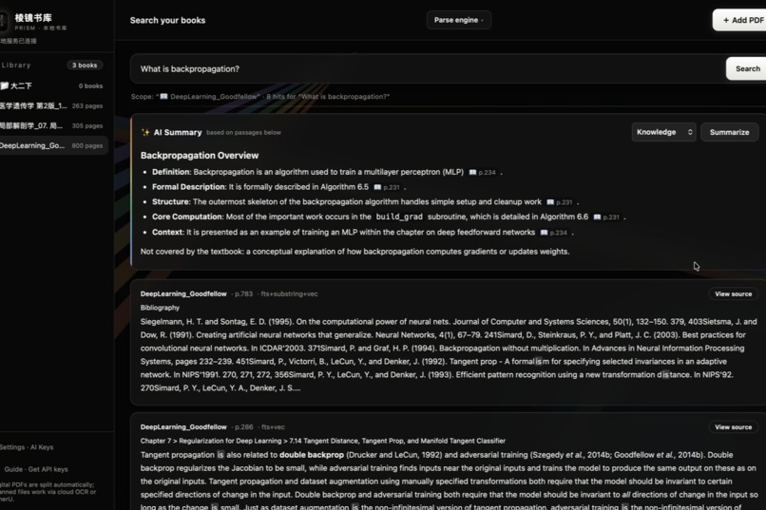The height and width of the screenshot is (510, 766).
Task: View source for the p.286 result
Action: click(733, 427)
